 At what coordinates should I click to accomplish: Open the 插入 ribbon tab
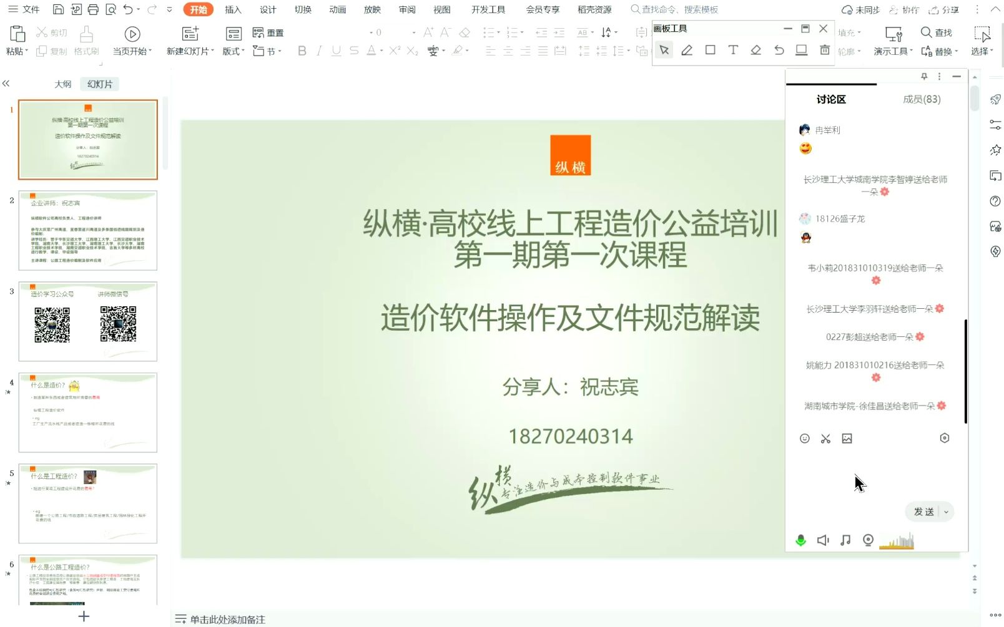click(233, 9)
